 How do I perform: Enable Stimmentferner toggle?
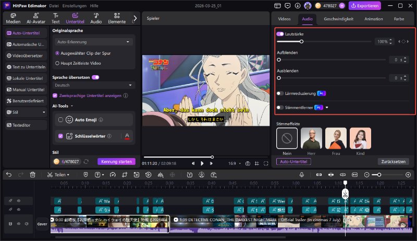[280, 107]
